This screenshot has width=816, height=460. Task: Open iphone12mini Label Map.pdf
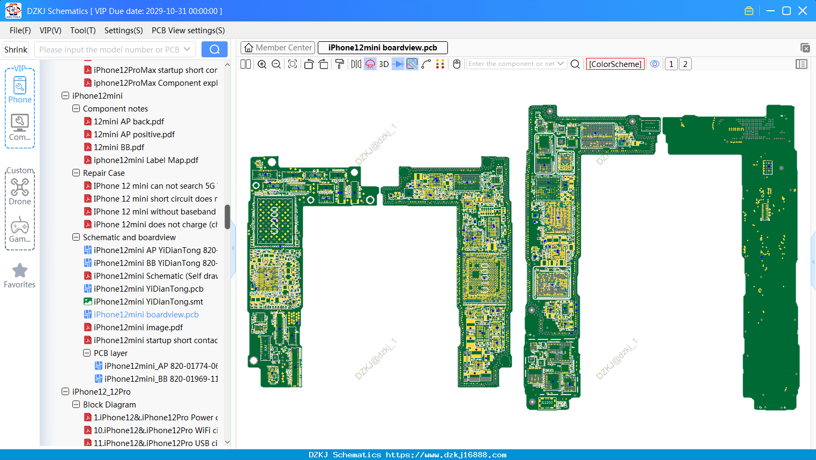tap(146, 160)
